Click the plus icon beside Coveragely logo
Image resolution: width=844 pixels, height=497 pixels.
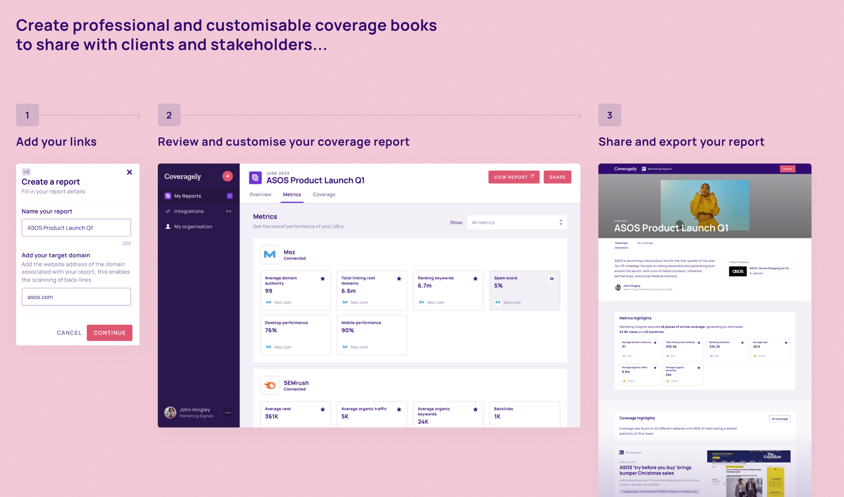(227, 176)
